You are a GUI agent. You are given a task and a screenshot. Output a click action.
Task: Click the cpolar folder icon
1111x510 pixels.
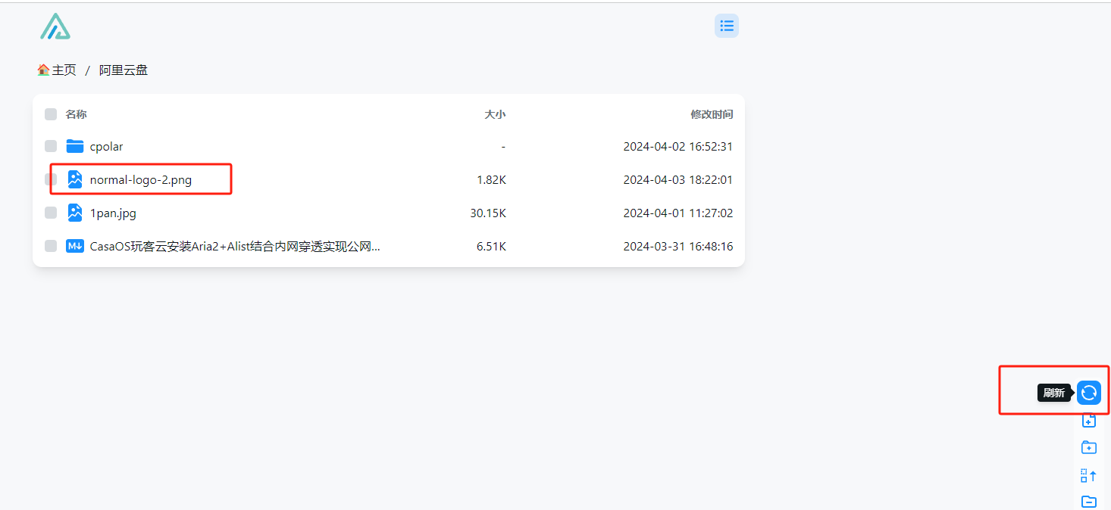coord(75,146)
